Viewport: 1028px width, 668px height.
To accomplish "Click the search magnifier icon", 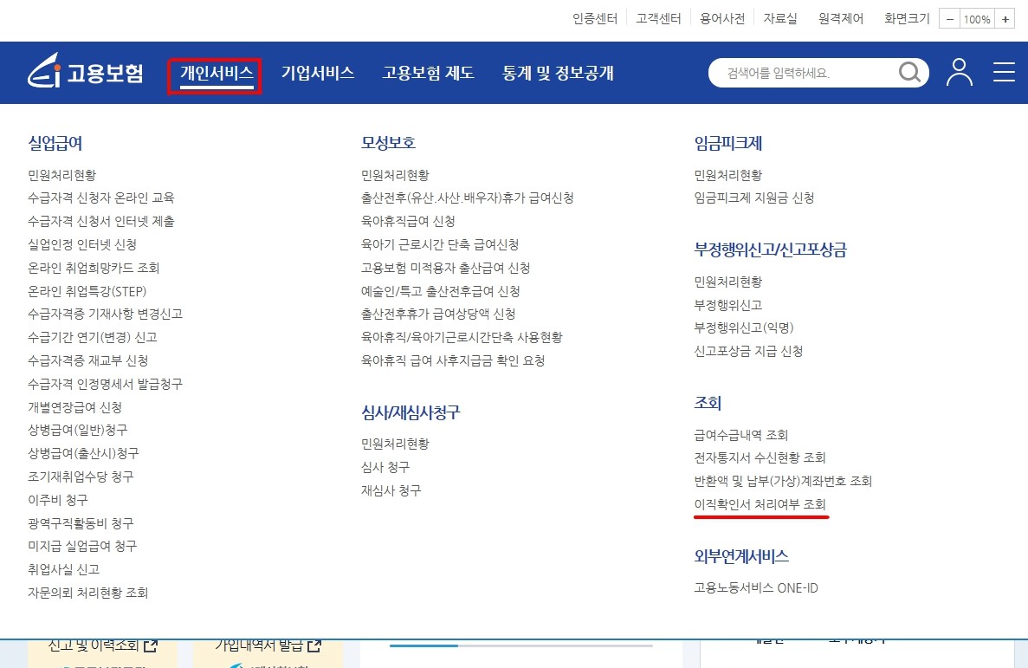I will coord(909,72).
